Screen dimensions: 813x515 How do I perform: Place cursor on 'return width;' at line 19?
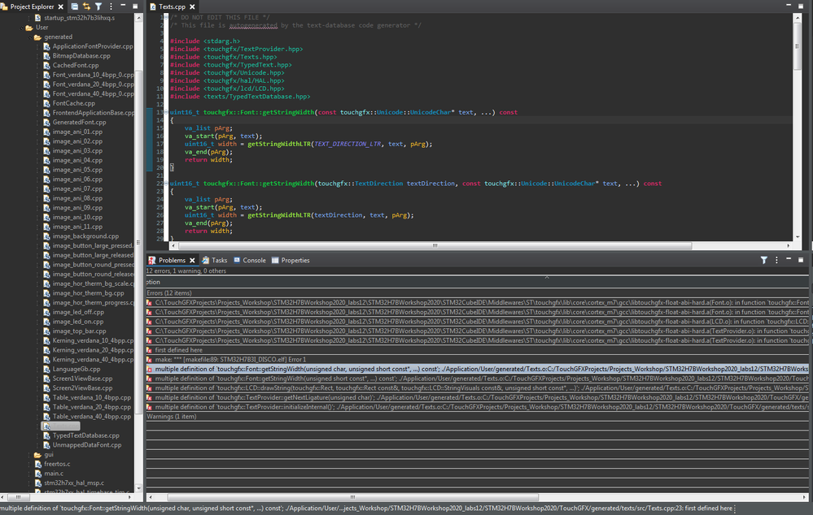(208, 160)
